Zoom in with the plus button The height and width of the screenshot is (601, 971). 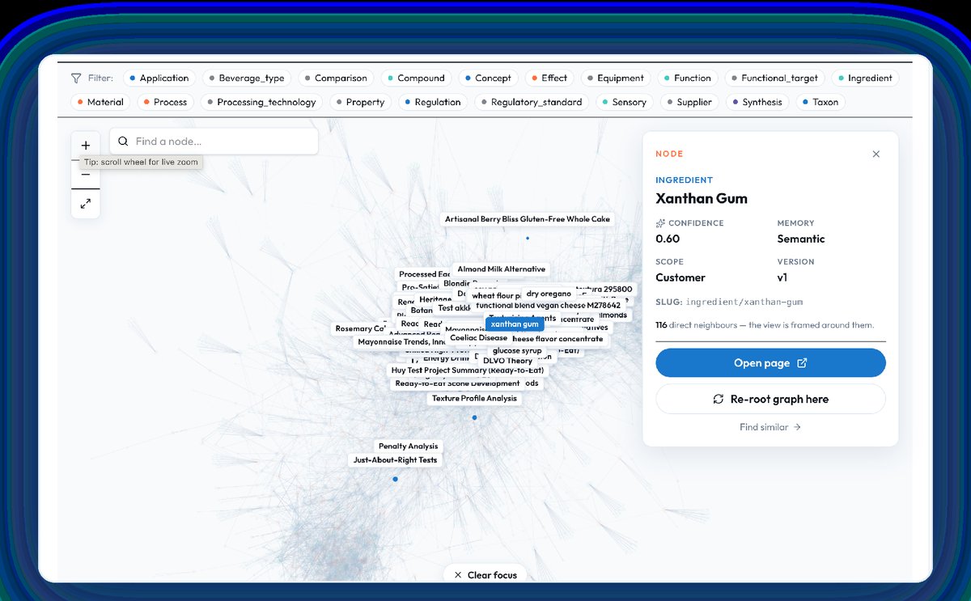click(86, 146)
